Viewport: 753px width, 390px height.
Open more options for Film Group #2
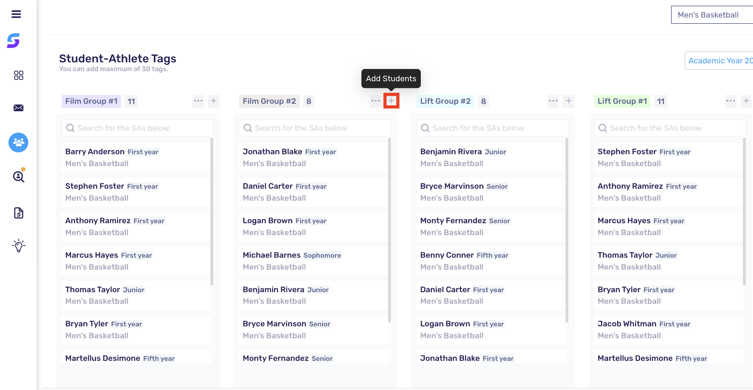[376, 101]
